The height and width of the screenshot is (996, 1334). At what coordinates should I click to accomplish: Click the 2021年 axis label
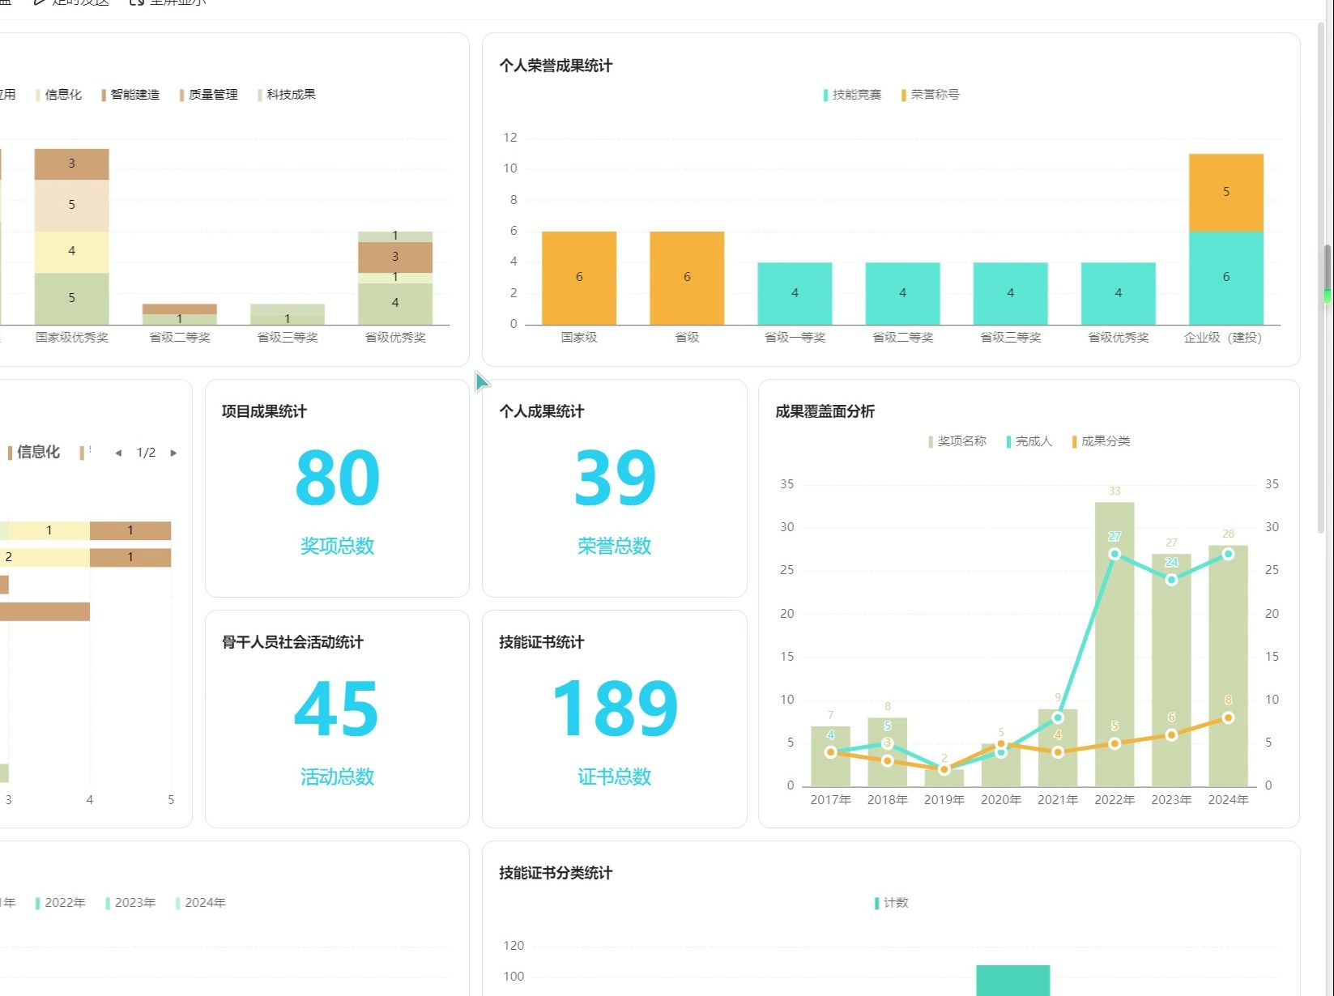point(1057,800)
